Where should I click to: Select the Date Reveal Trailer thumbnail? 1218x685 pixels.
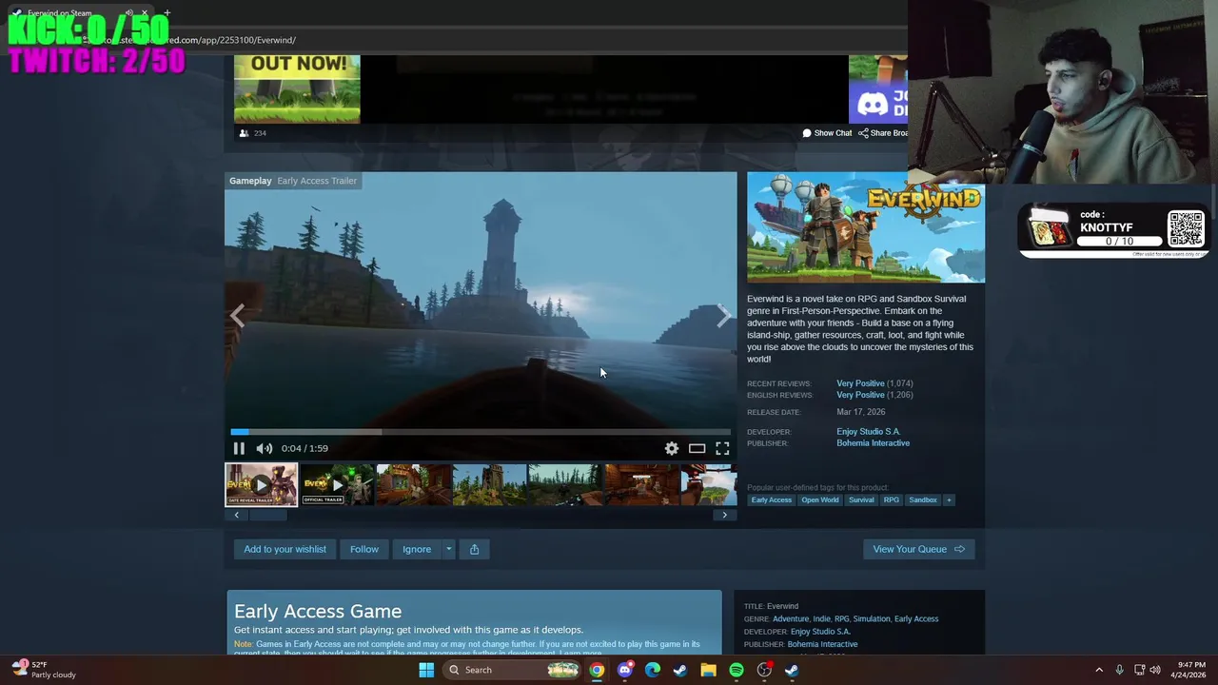(261, 484)
